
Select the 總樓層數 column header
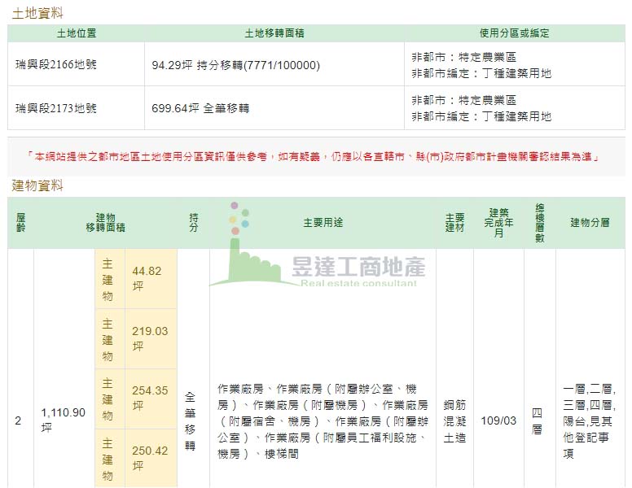(540, 223)
